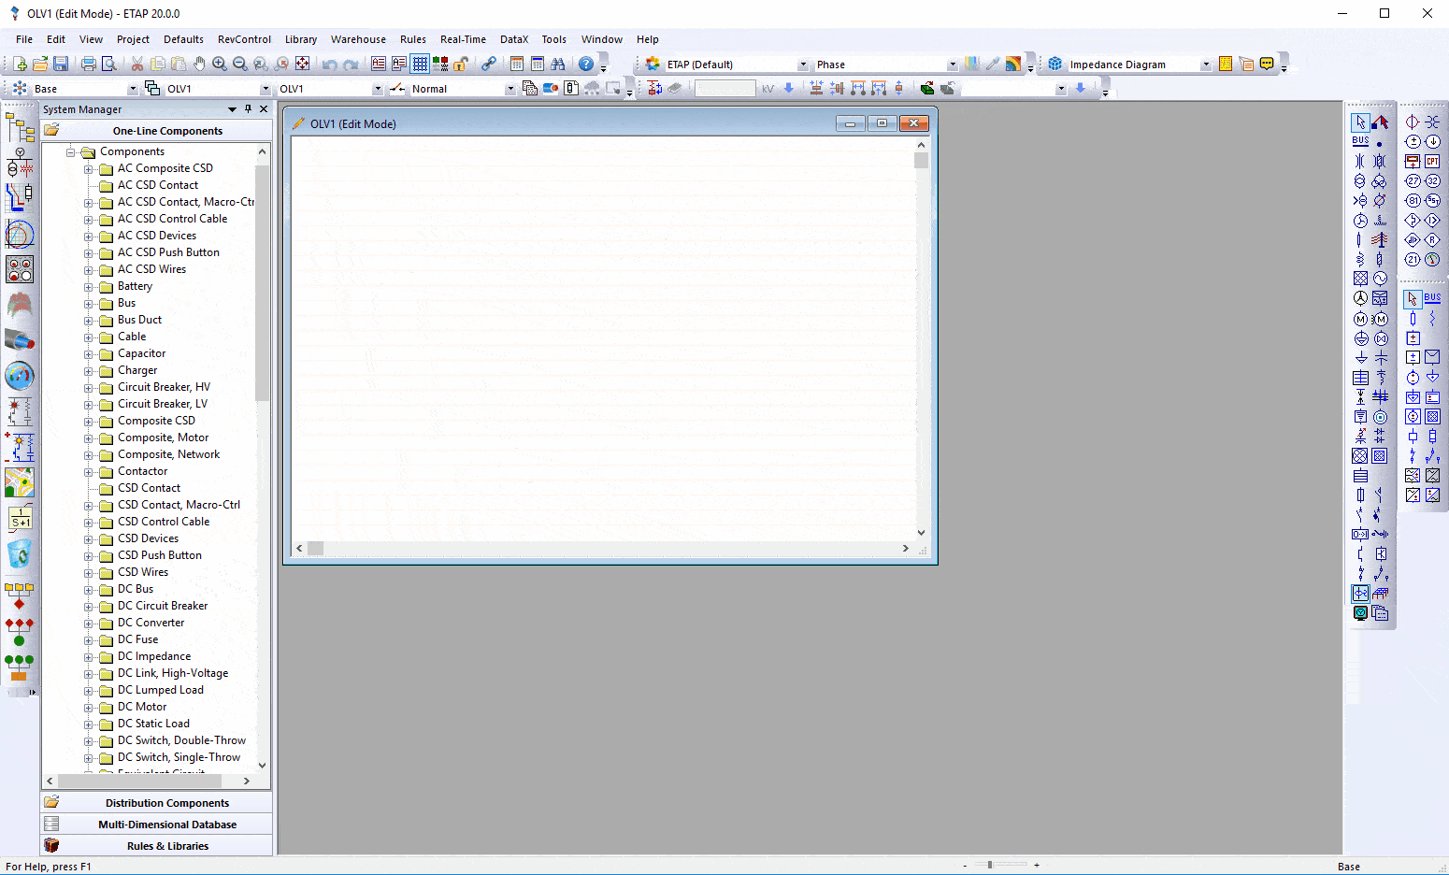Undo the last action
This screenshot has width=1449, height=875.
click(x=330, y=64)
